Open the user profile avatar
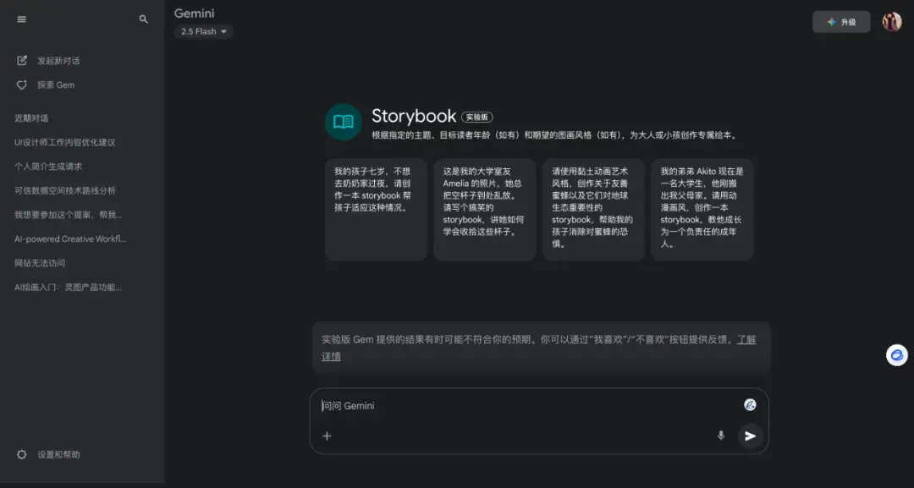The height and width of the screenshot is (488, 914). tap(891, 21)
